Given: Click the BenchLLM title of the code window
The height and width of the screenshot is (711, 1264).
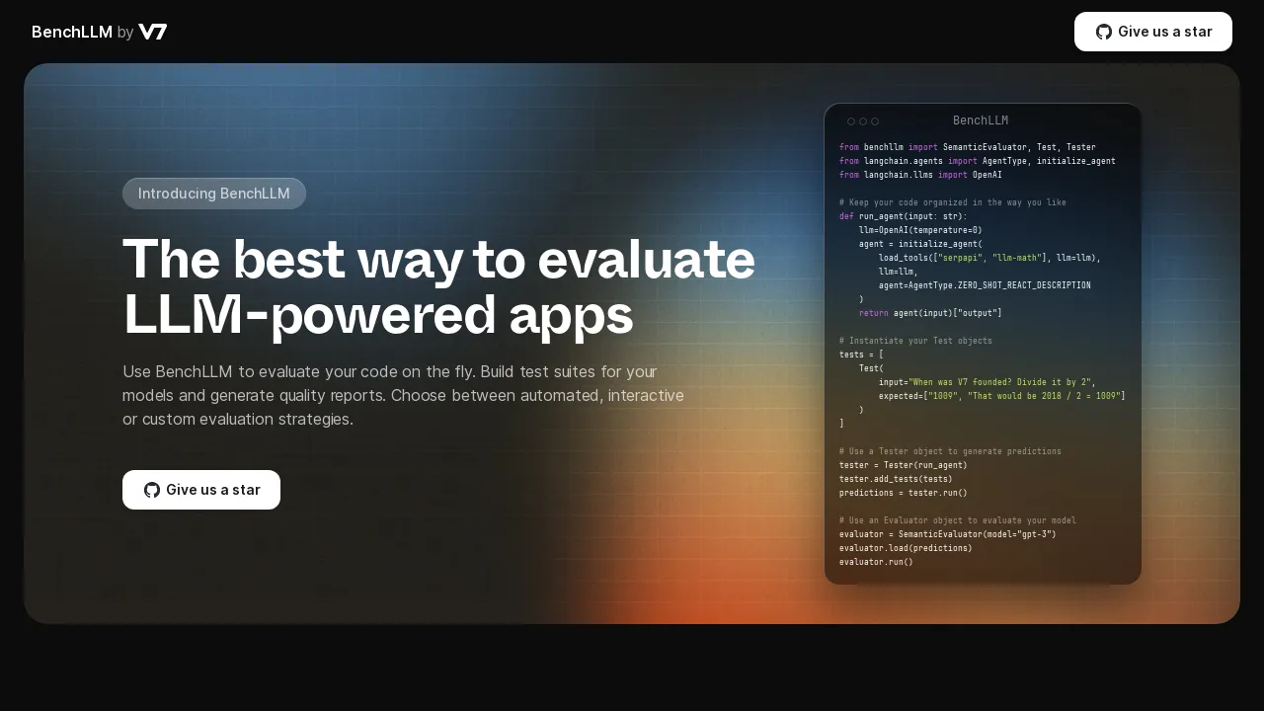Looking at the screenshot, I should point(981,120).
